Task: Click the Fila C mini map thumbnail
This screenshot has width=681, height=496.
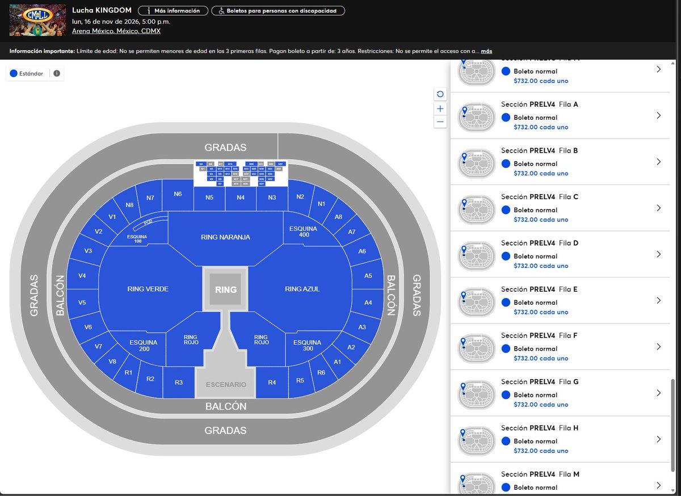Action: [477, 209]
